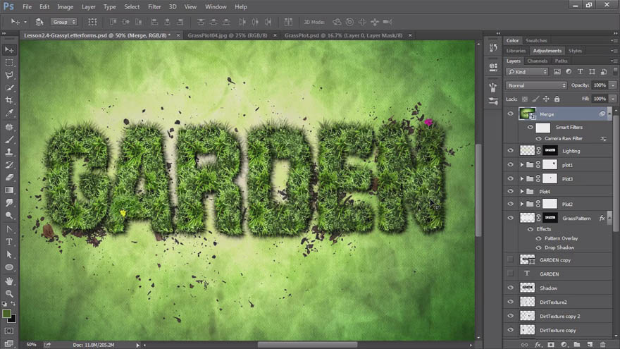Select the Pen tool
The image size is (620, 349).
click(9, 229)
